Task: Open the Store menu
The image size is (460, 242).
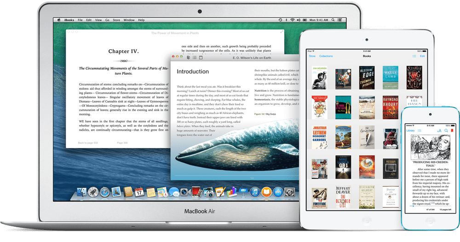Action: [x=116, y=20]
